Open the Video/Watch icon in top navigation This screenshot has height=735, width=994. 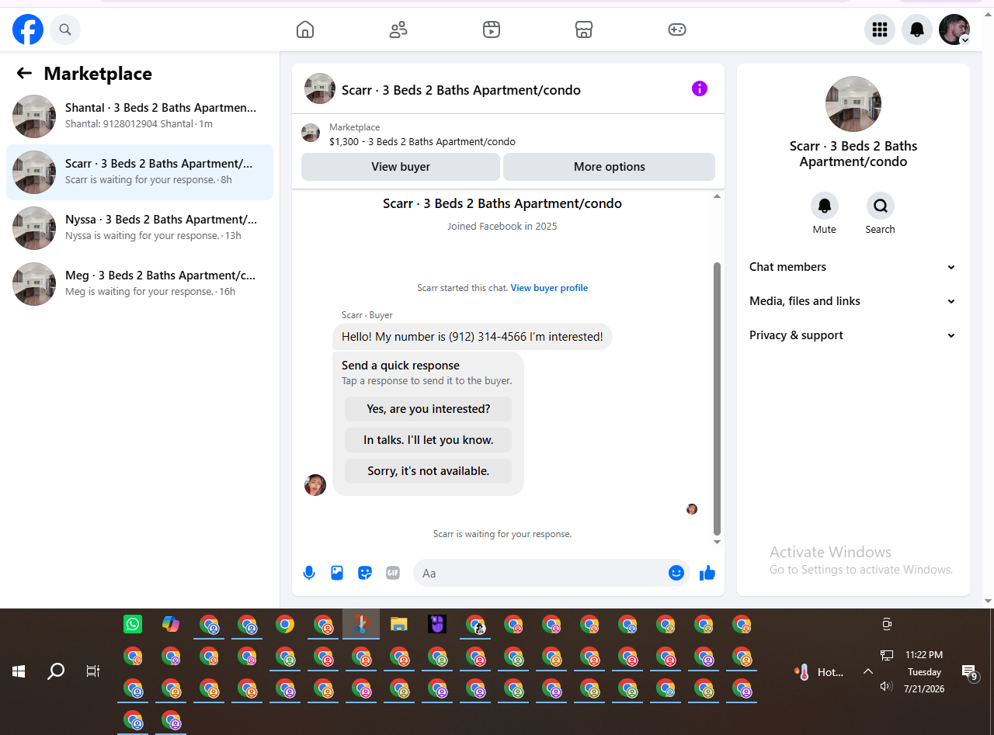pyautogui.click(x=492, y=29)
